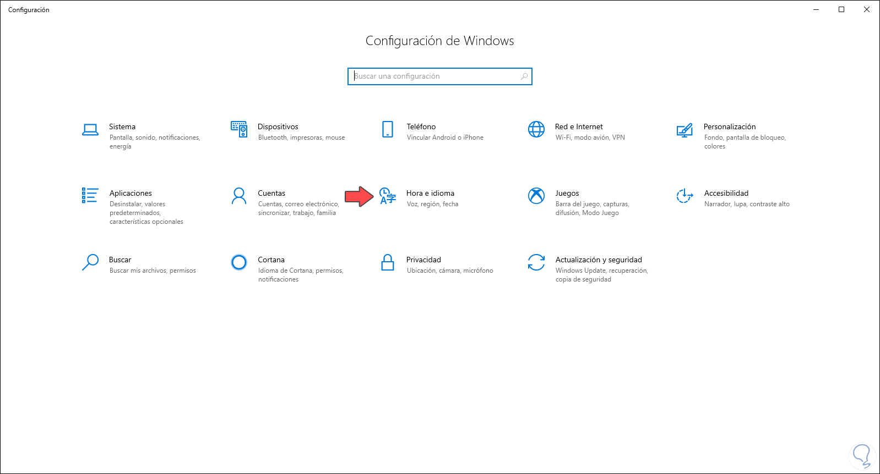Open the Cuentas person icon
Viewport: 880px width, 474px height.
[239, 196]
